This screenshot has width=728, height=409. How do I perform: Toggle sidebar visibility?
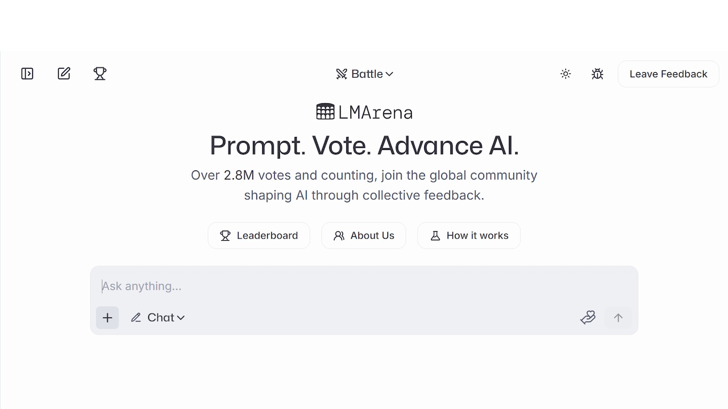click(x=27, y=73)
